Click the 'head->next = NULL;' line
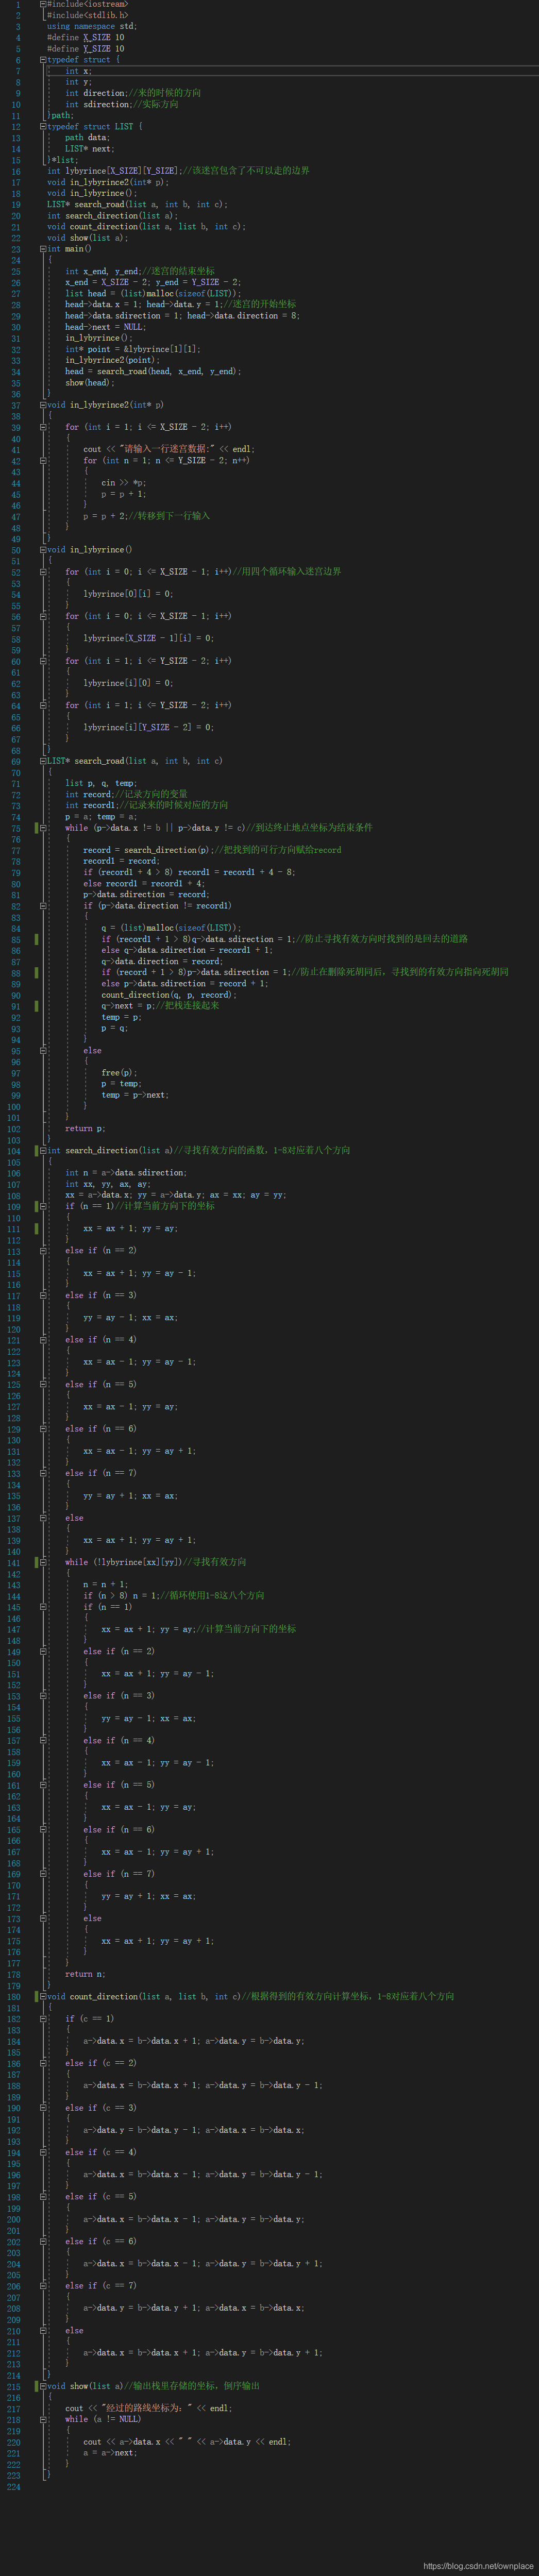 (x=105, y=327)
